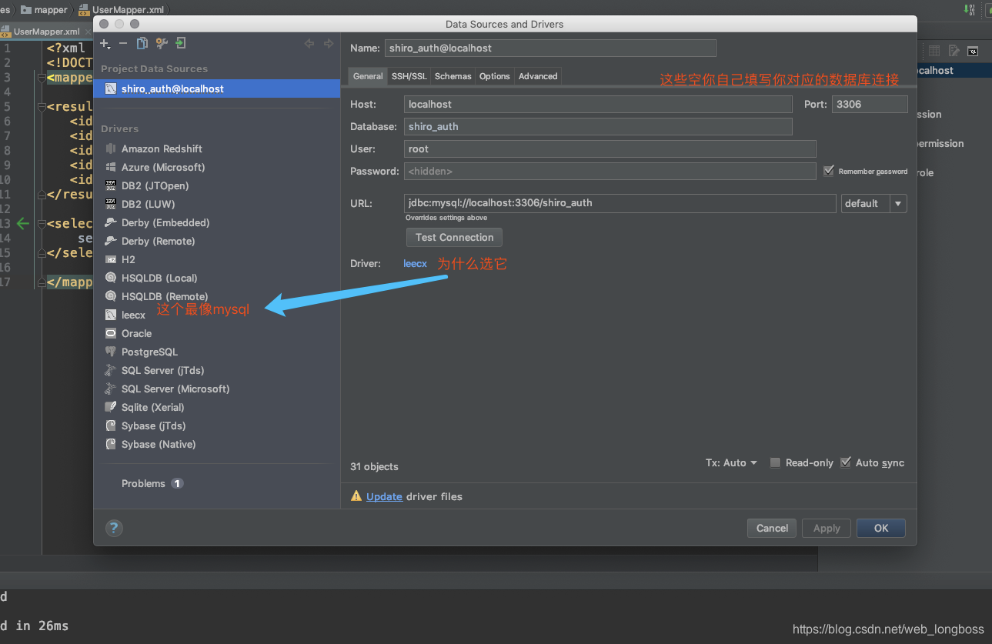992x644 pixels.
Task: Click the Port input field
Action: [x=870, y=104]
